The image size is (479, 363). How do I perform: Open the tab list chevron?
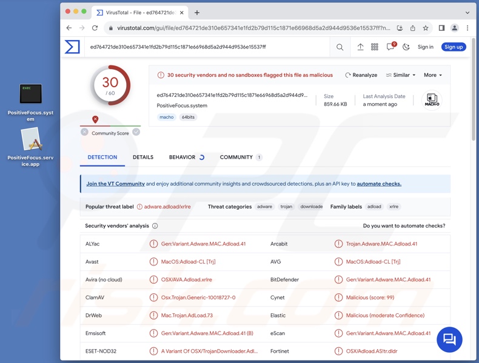[x=467, y=12]
